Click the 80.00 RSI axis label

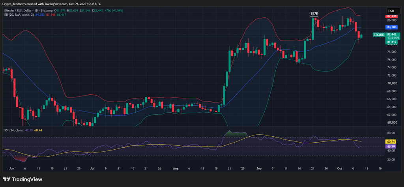click(x=391, y=133)
